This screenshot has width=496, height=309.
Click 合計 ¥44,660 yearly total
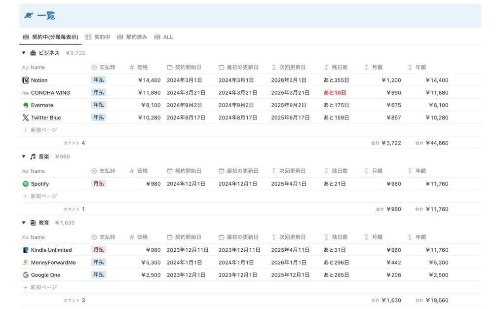point(432,143)
